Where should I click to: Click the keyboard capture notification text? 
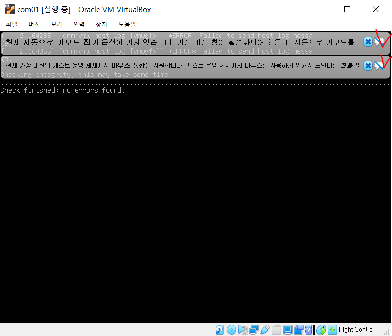[180, 42]
